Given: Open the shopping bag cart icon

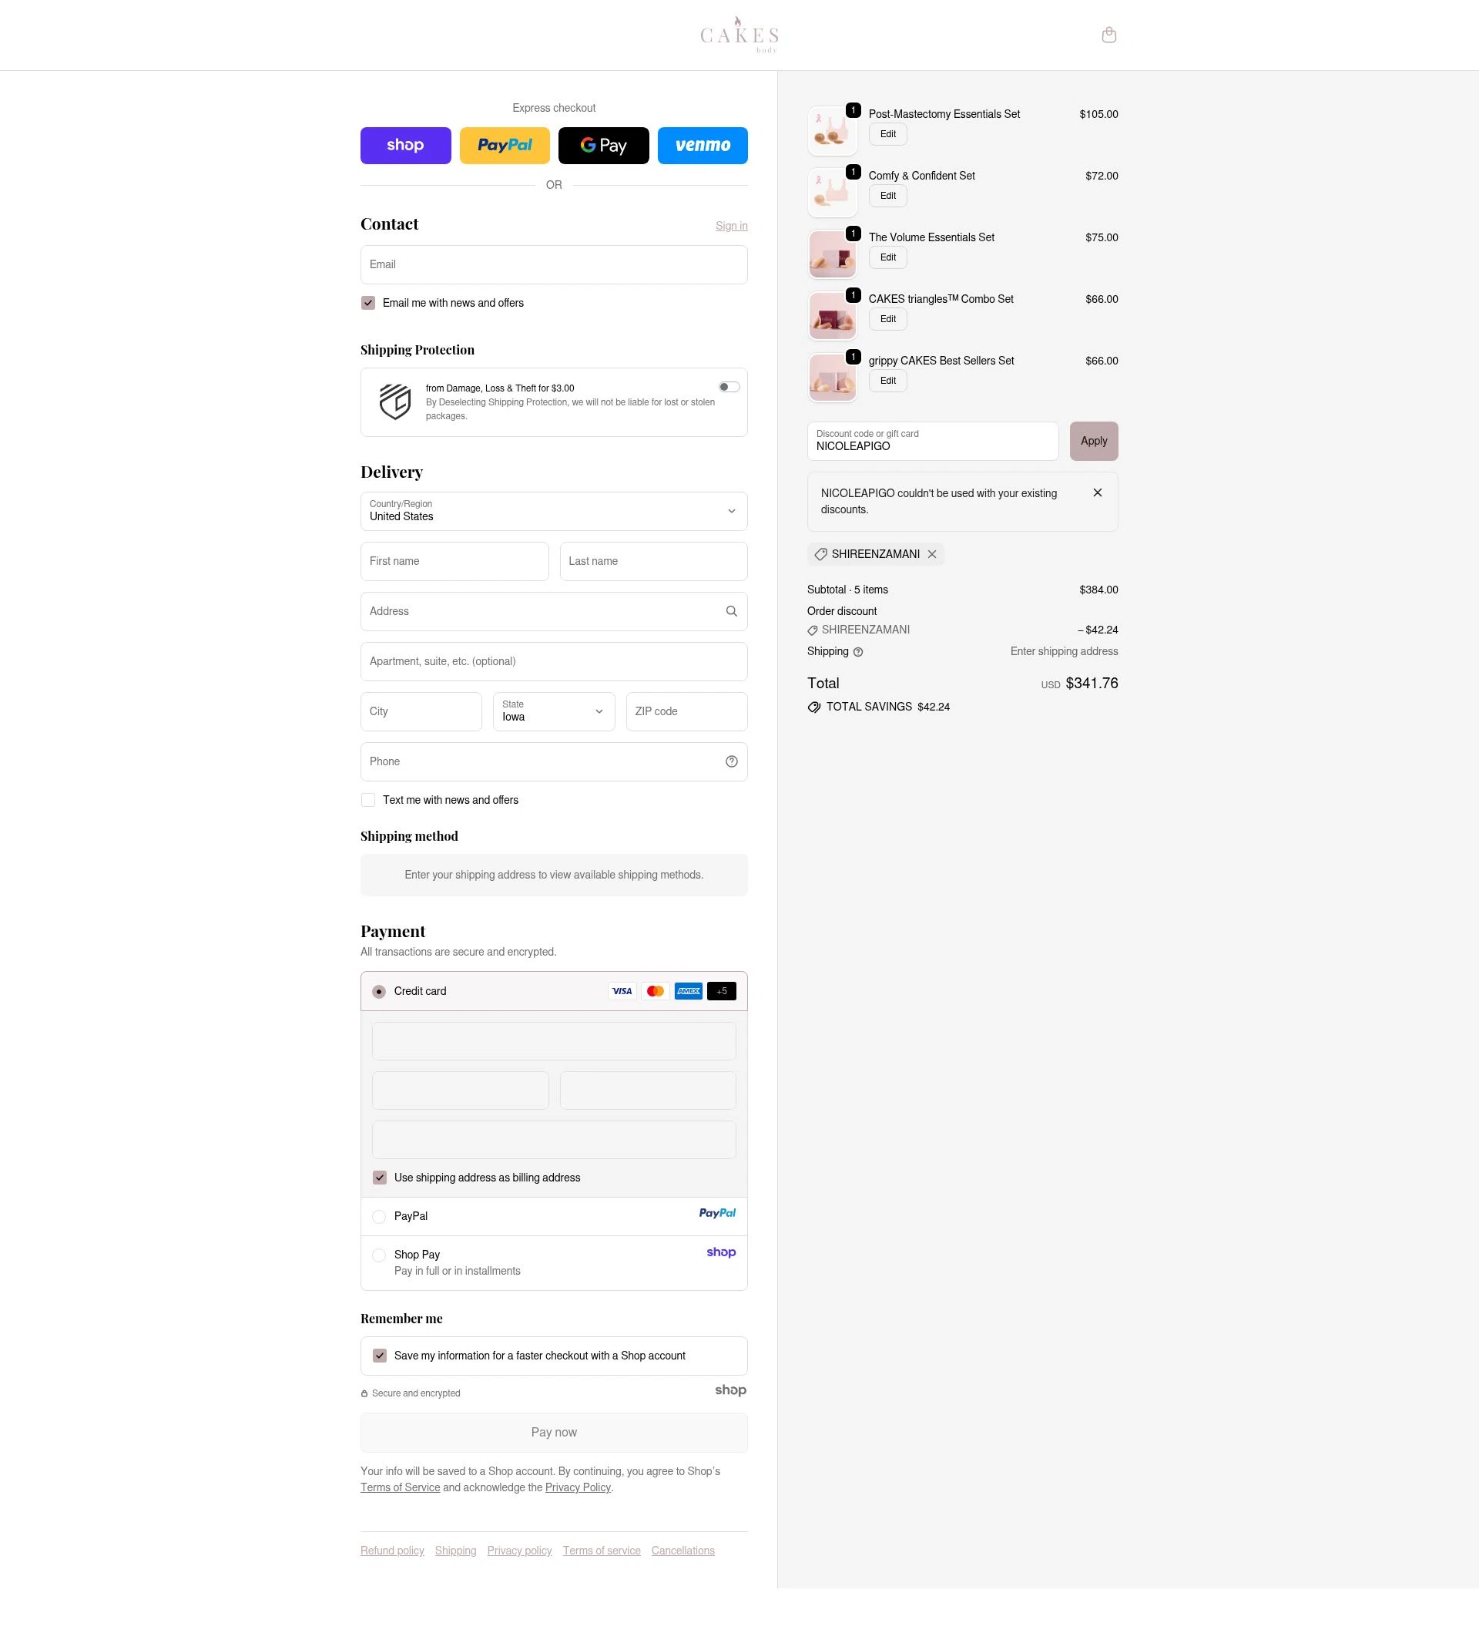Looking at the screenshot, I should click(1108, 35).
